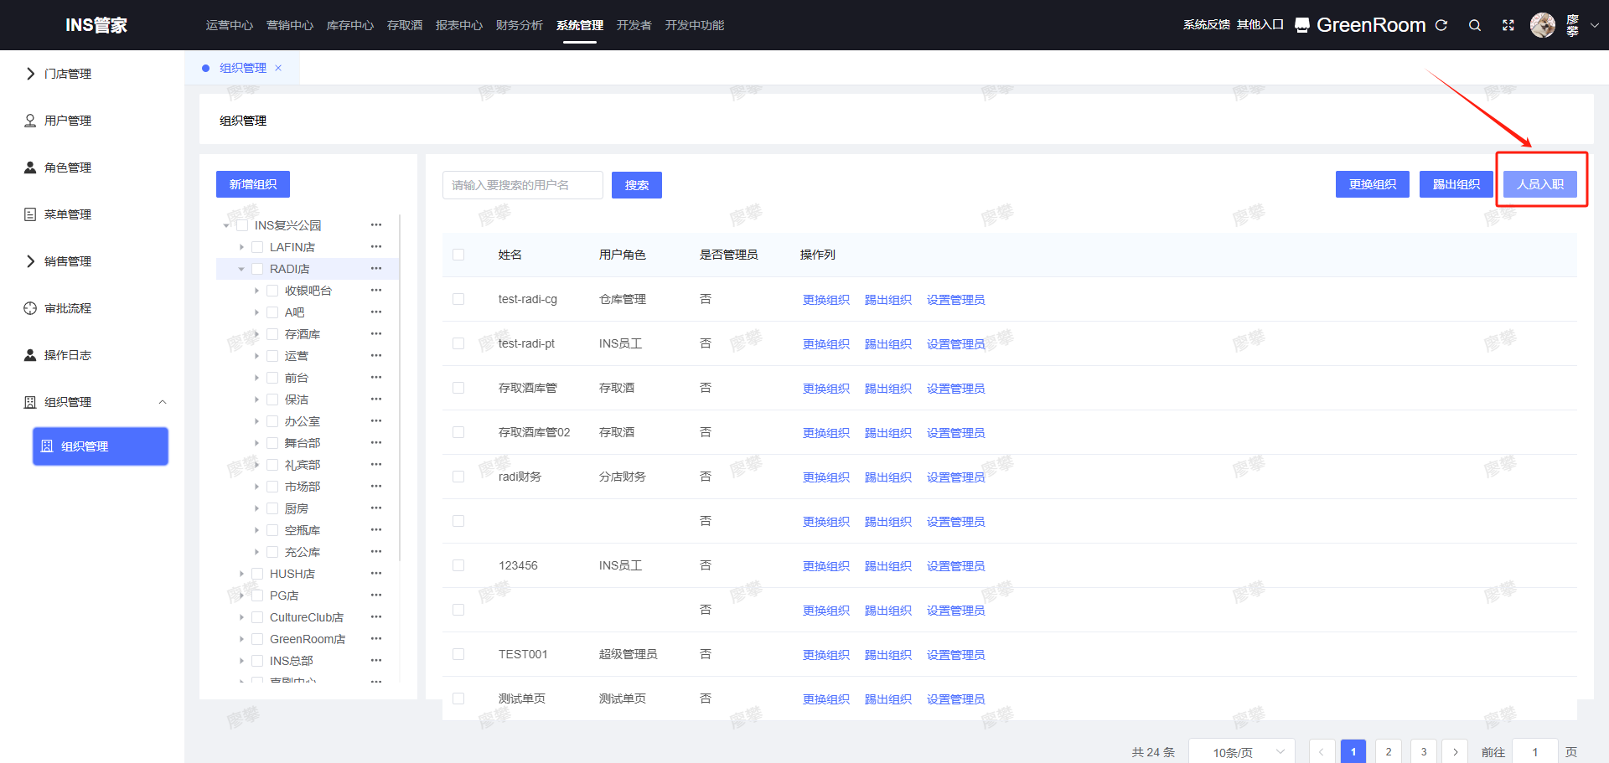
Task: Click the more-options dots for 舞台部
Action: click(376, 443)
